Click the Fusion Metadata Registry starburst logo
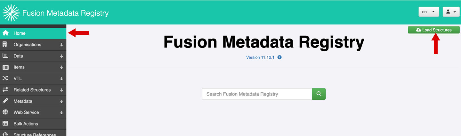The width and height of the screenshot is (461, 136). tap(11, 13)
